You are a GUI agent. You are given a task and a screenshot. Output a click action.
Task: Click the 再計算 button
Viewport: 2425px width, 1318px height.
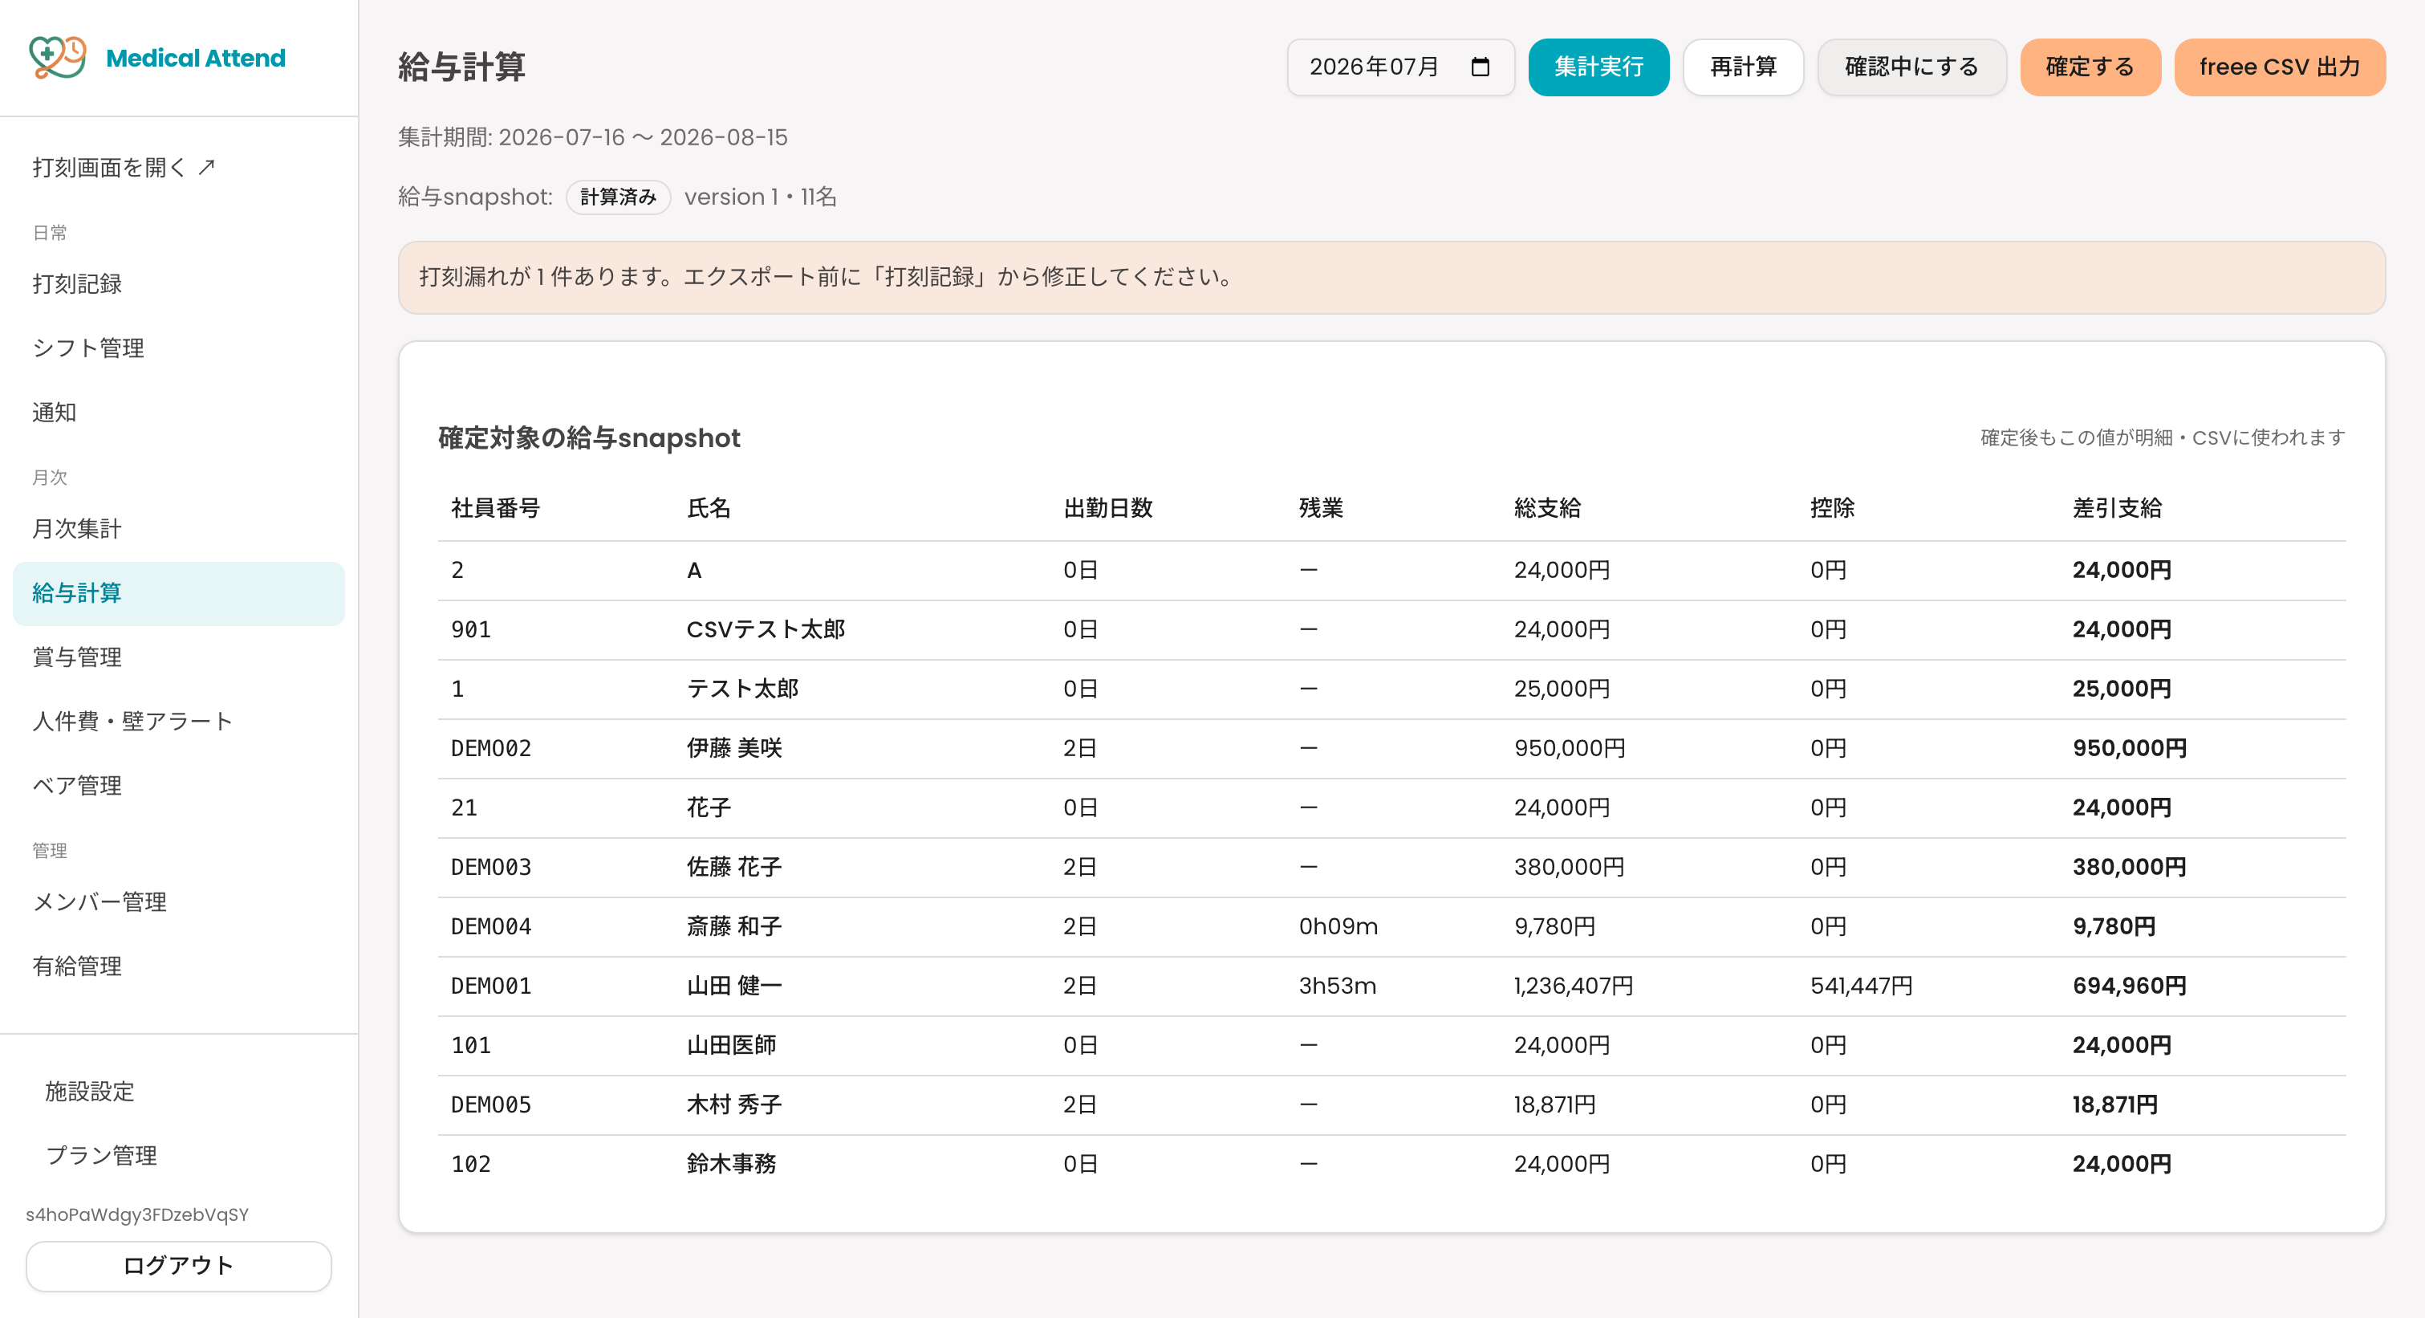coord(1742,67)
